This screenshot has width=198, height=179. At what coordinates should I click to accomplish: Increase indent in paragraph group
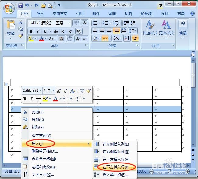tap(133, 23)
